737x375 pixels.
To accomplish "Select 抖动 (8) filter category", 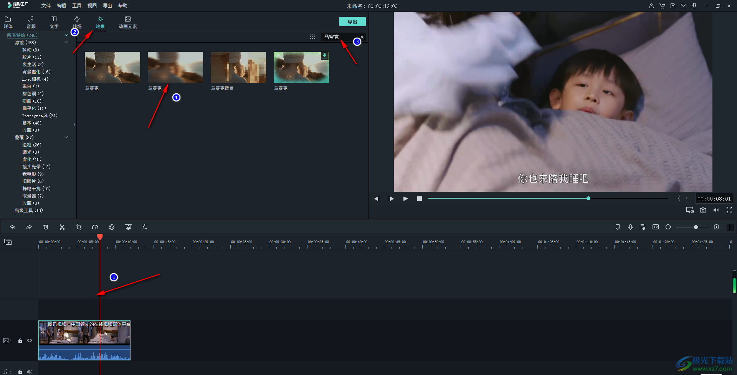I will click(31, 50).
